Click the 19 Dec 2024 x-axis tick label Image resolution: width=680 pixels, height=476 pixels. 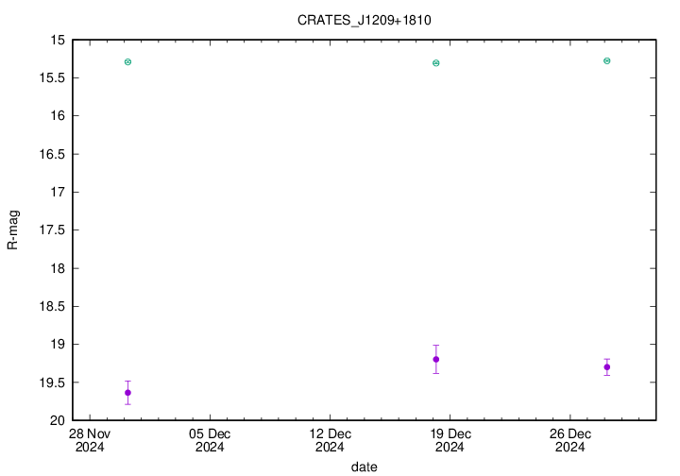(x=450, y=440)
